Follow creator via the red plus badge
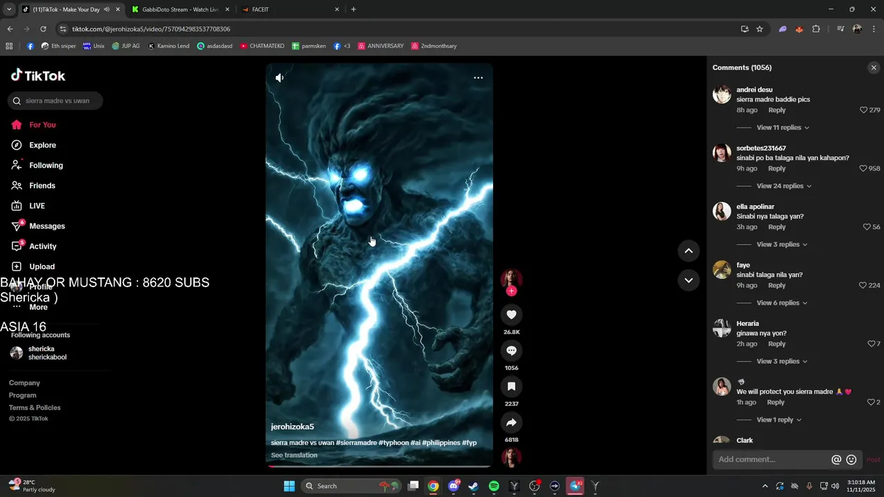 tap(511, 291)
